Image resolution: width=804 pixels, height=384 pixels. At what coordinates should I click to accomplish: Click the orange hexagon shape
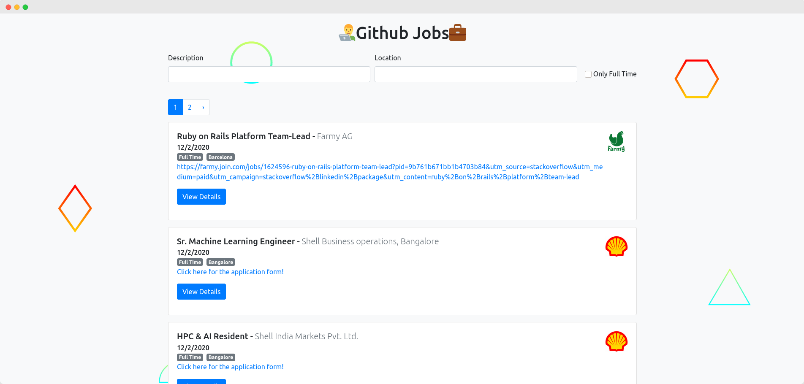[x=697, y=79]
